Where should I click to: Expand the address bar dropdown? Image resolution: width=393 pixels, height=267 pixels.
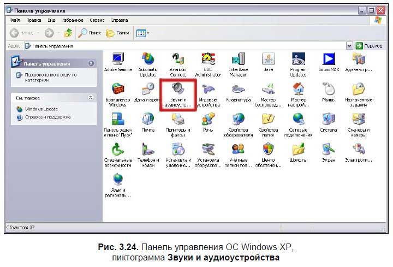click(349, 46)
